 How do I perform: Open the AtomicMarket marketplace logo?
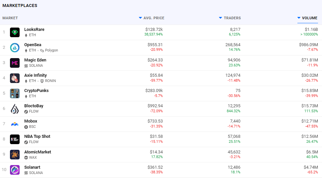[x=15, y=155]
